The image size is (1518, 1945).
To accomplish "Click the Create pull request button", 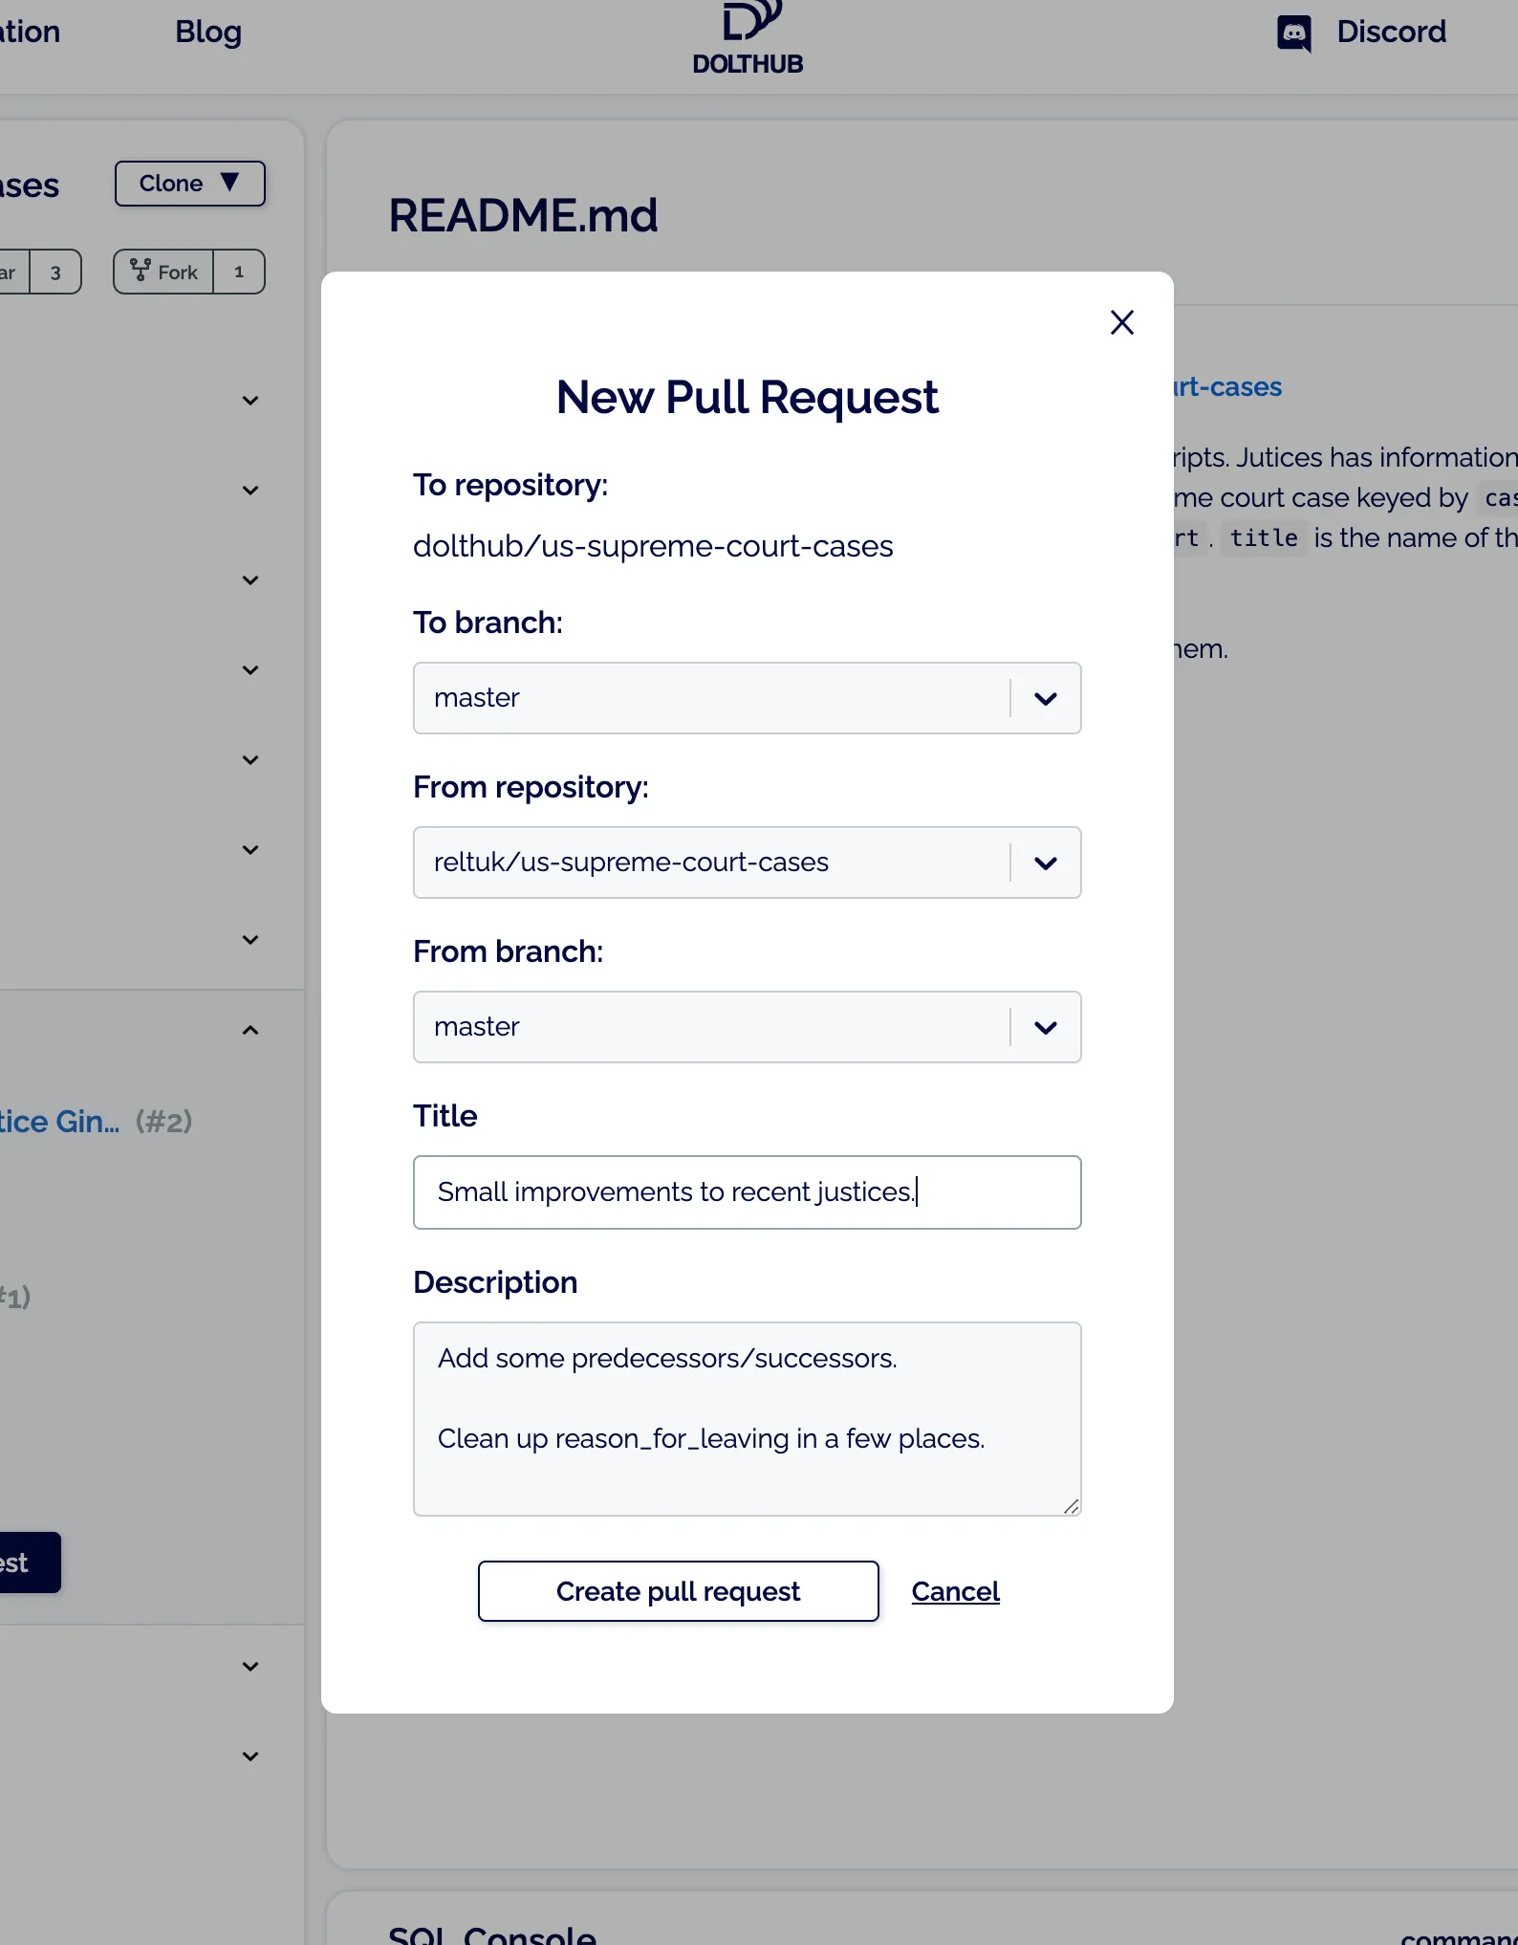I will click(678, 1591).
